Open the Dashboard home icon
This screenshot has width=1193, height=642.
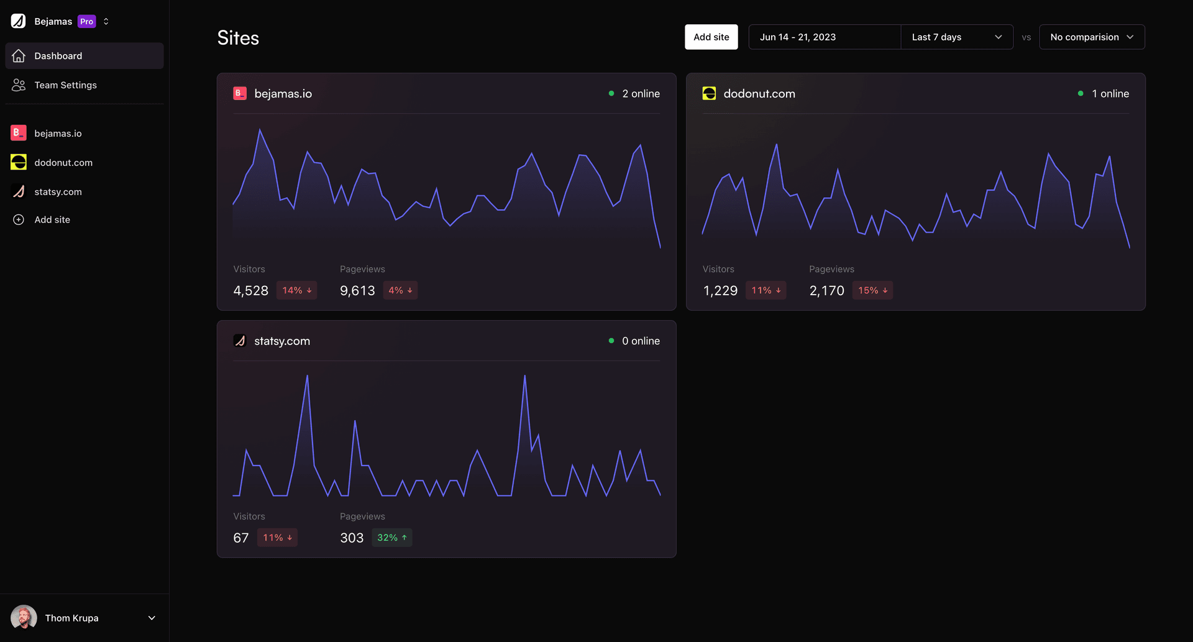pyautogui.click(x=19, y=56)
